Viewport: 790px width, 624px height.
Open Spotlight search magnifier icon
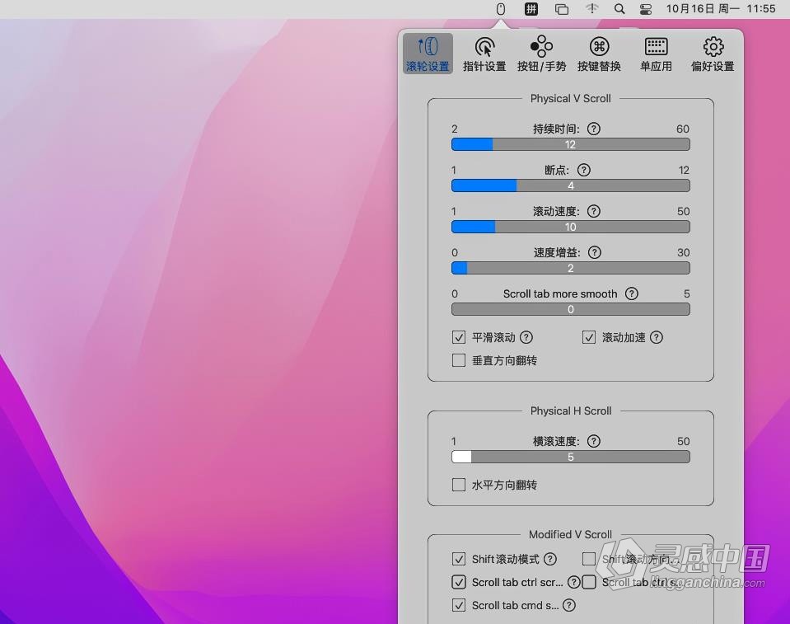(619, 9)
